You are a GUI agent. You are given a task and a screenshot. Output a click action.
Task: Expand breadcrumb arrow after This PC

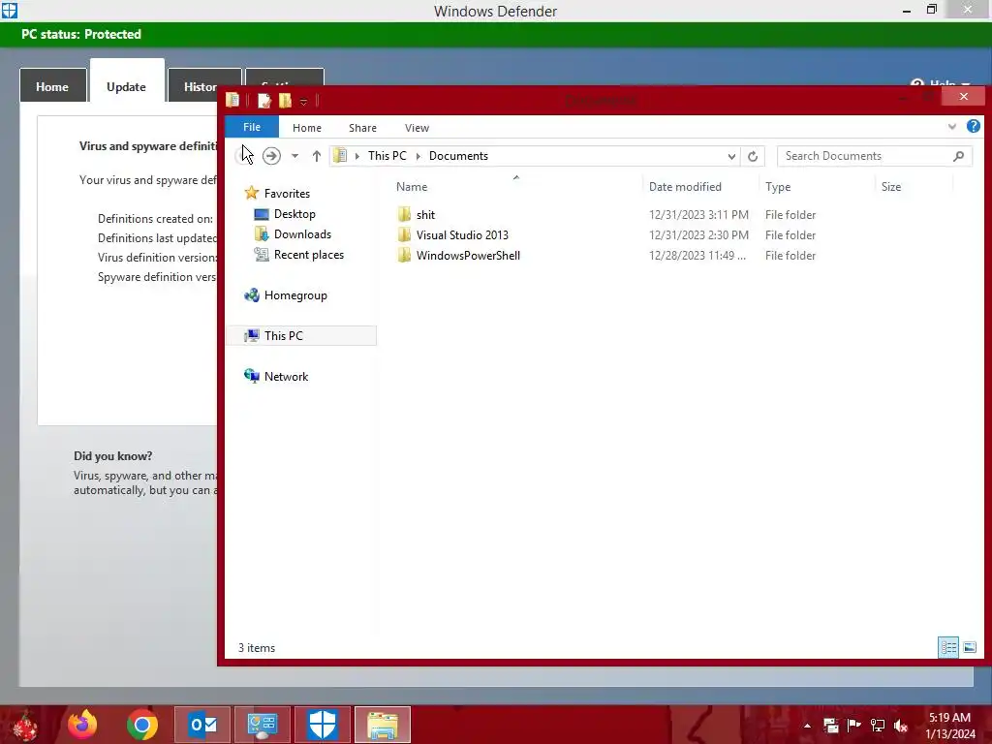pos(418,156)
